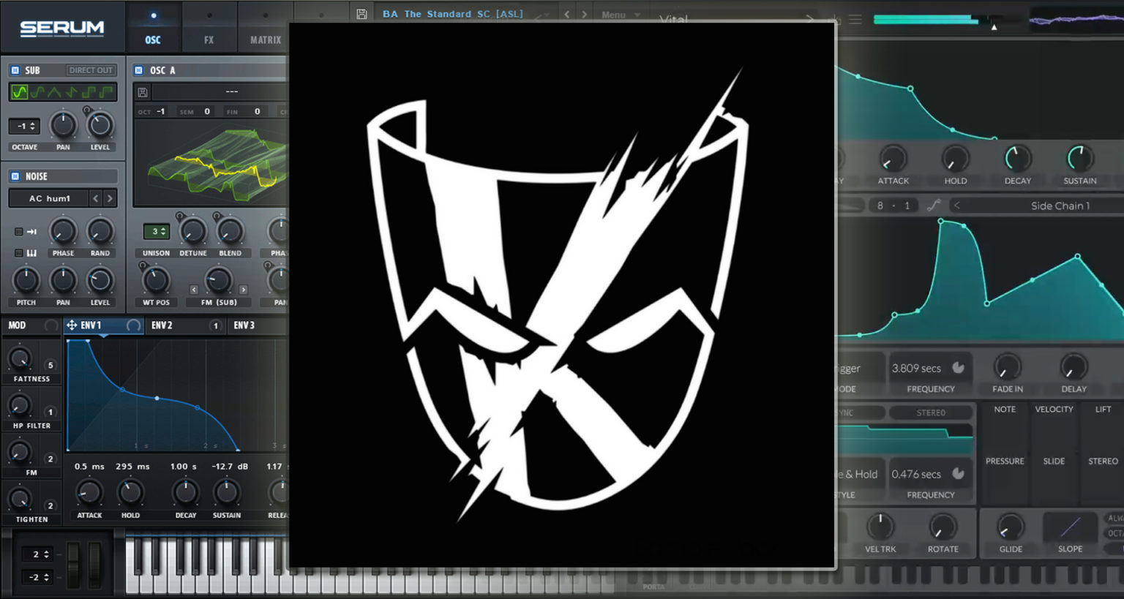
Task: Click the Serum ENV 1 ATTACK knob
Action: [x=89, y=492]
